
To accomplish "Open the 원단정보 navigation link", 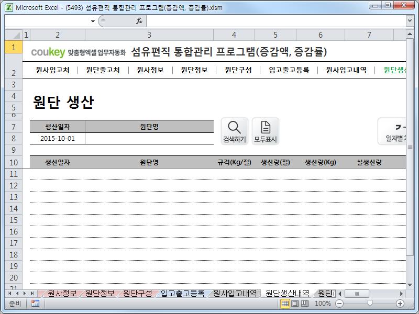I will 194,70.
